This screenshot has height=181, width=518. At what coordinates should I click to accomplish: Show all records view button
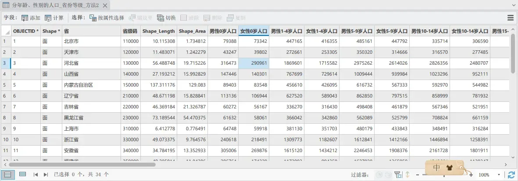(x=7, y=174)
